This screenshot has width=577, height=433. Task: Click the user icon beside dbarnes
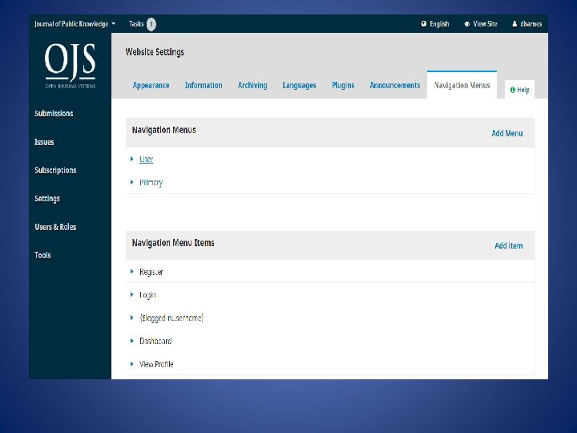tap(514, 24)
